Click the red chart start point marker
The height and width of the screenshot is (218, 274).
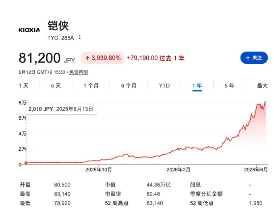tap(26, 163)
